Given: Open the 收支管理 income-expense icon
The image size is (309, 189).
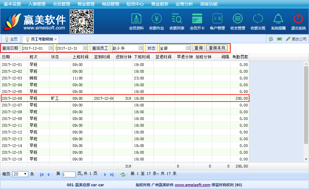Looking at the screenshot, I should 238,19.
